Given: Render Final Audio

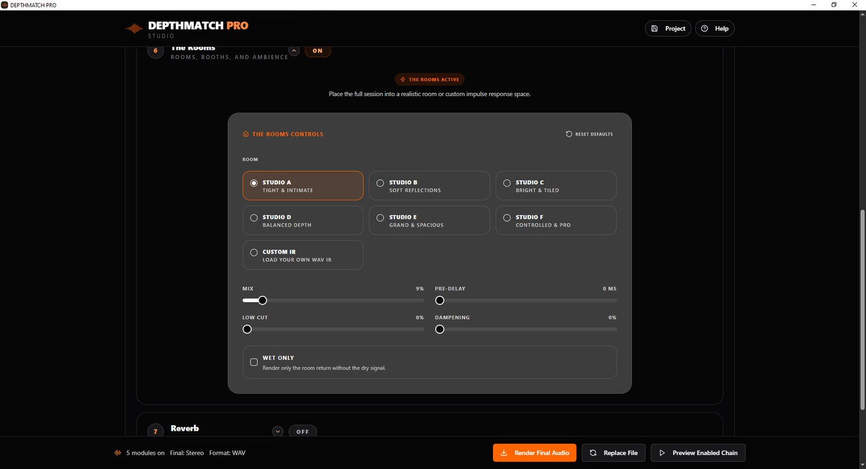Looking at the screenshot, I should tap(535, 453).
